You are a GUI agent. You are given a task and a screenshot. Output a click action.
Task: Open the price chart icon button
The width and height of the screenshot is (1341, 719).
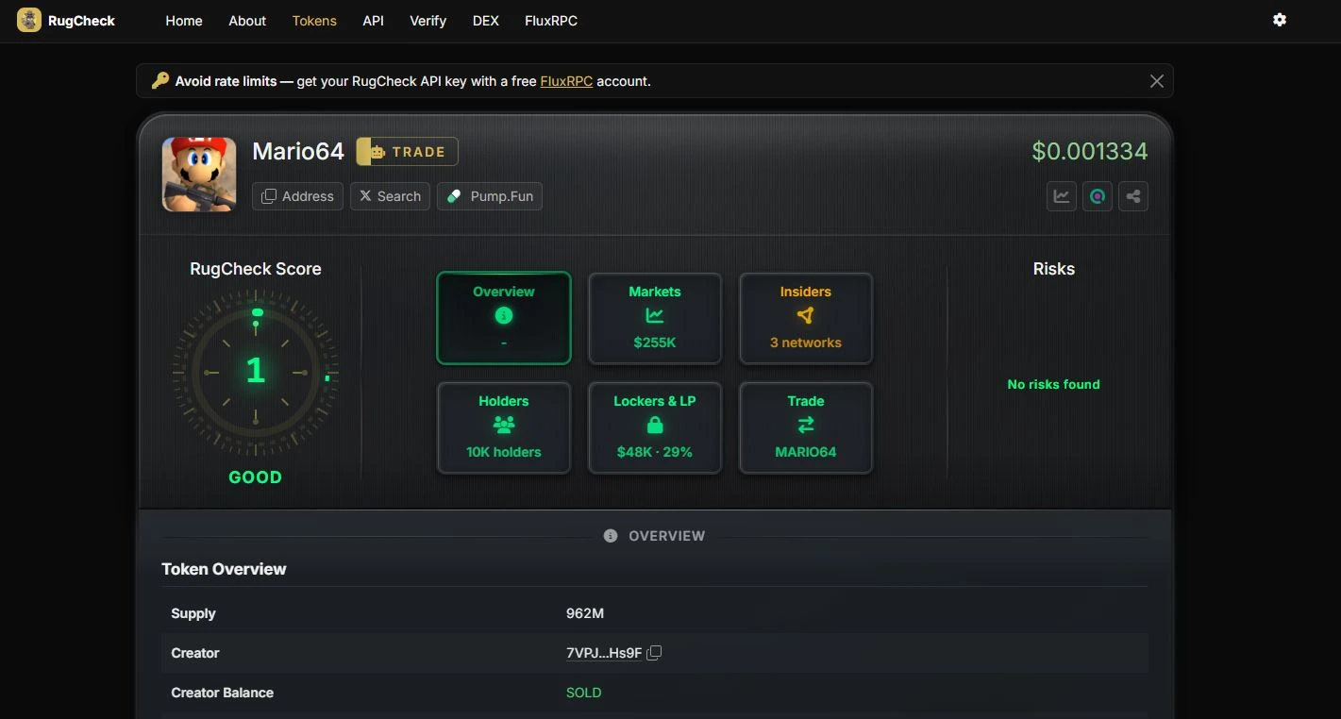tap(1062, 196)
